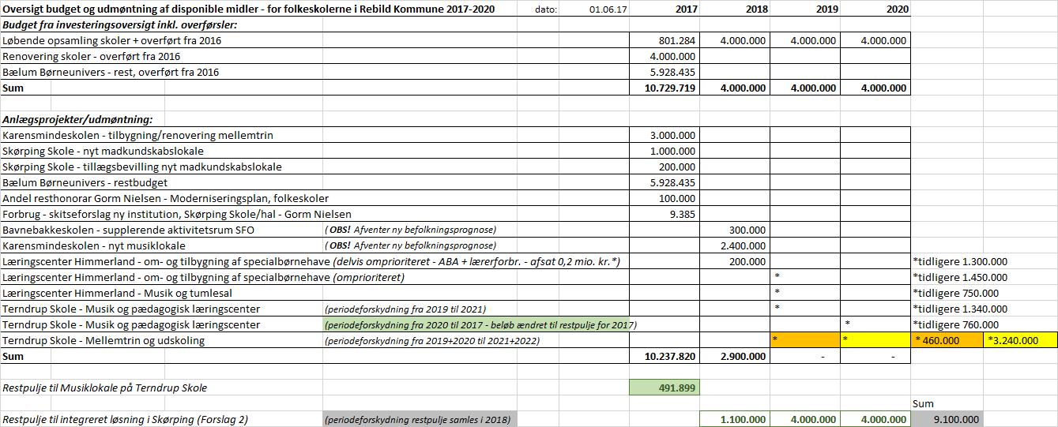Select note '*tidligere 1.300.000'

point(960,261)
